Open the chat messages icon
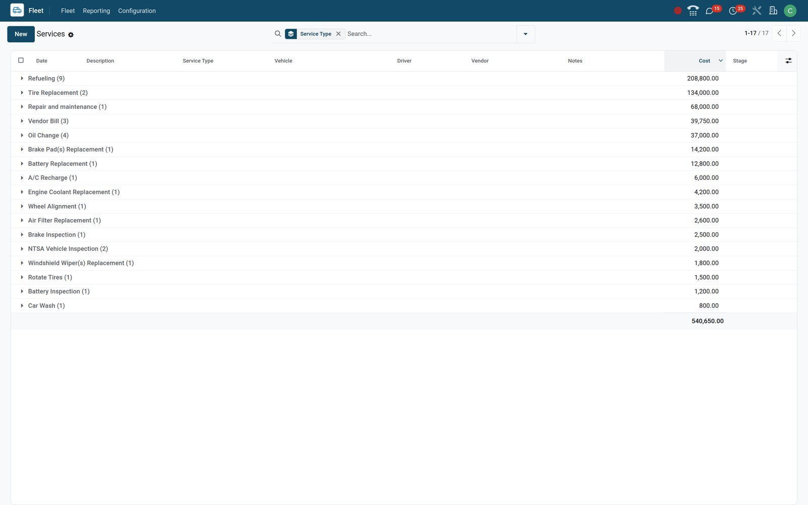The height and width of the screenshot is (505, 808). (x=710, y=11)
